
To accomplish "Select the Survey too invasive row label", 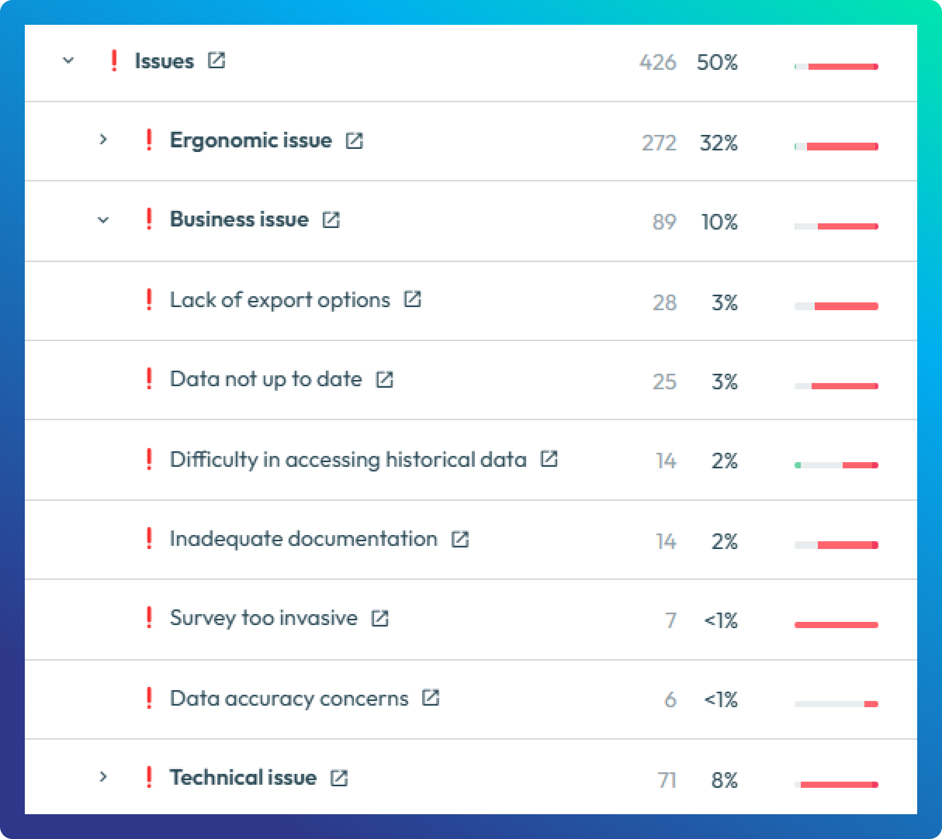I will click(263, 618).
